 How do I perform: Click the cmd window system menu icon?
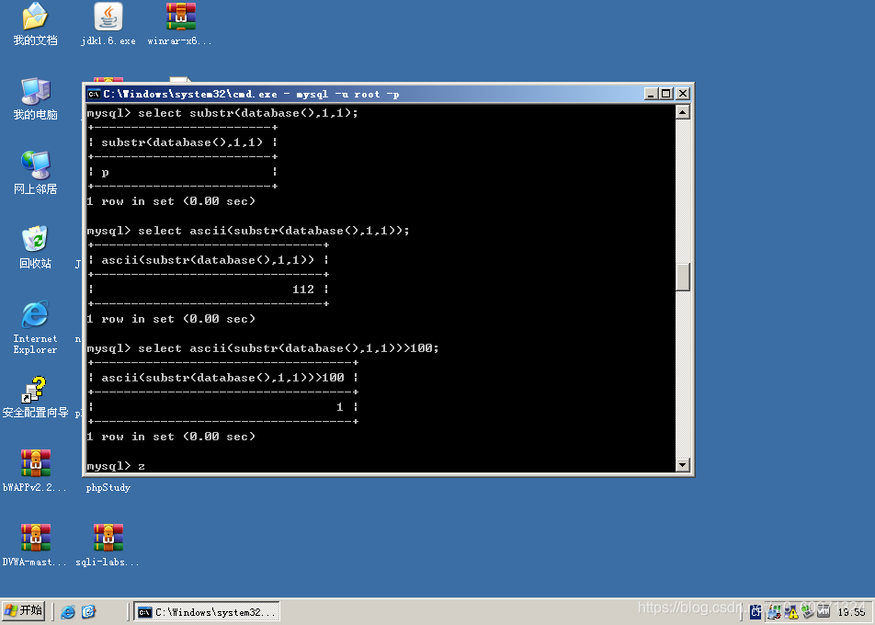click(x=94, y=94)
